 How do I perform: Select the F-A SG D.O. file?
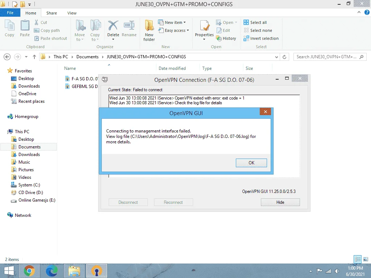click(x=82, y=79)
